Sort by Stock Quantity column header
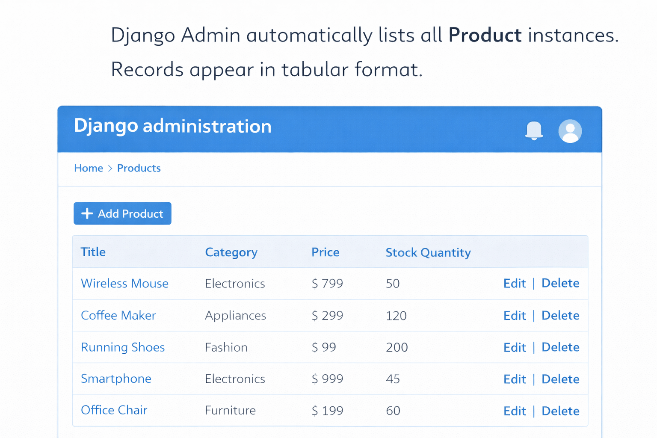 coord(428,252)
